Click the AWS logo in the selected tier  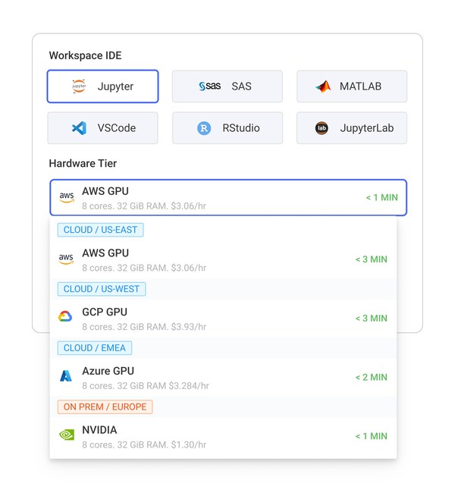pos(67,197)
